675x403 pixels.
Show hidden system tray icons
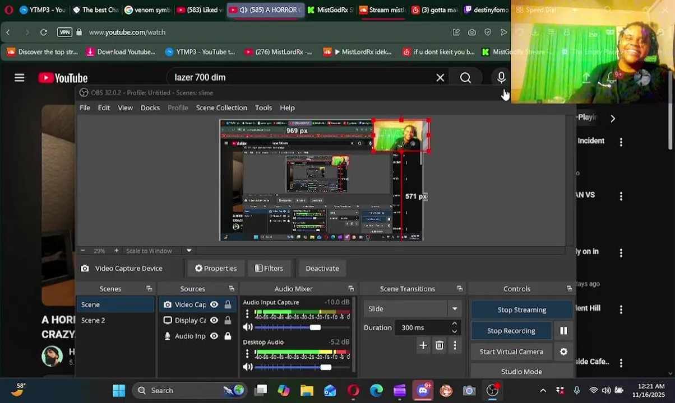tap(543, 390)
